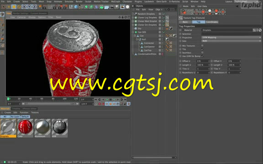Click the live selection arrow tool
Image resolution: width=263 pixels, height=164 pixels.
4,7
